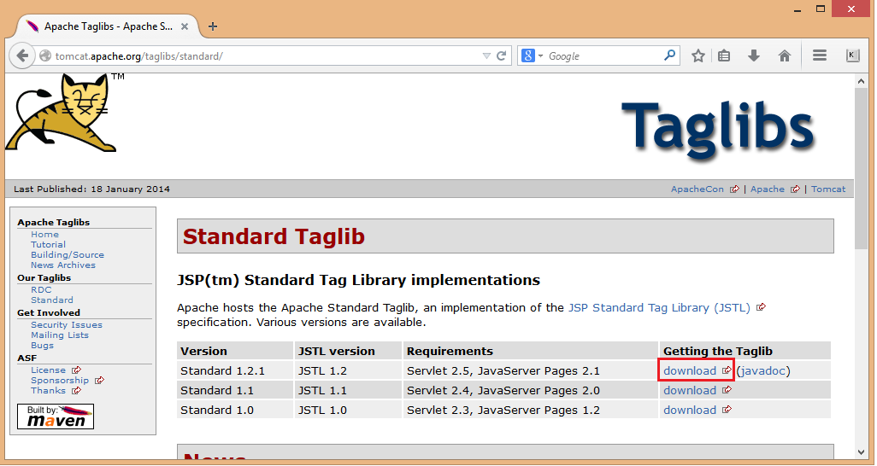Image resolution: width=877 pixels, height=466 pixels.
Task: Download Standard 1.0 taglib
Action: pos(690,411)
